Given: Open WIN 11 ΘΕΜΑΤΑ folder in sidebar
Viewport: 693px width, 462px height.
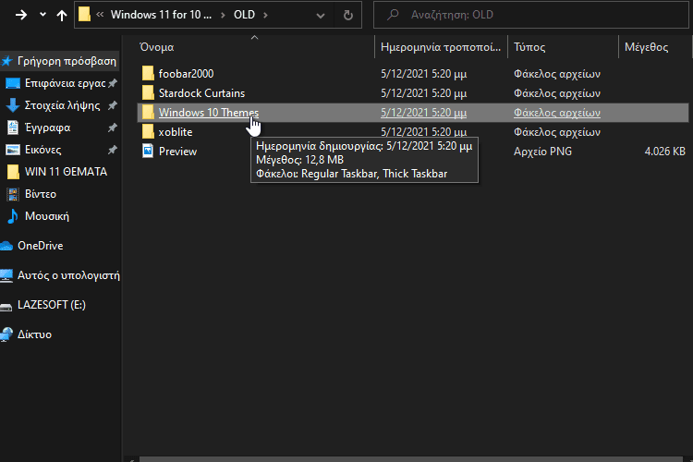Looking at the screenshot, I should tap(66, 172).
